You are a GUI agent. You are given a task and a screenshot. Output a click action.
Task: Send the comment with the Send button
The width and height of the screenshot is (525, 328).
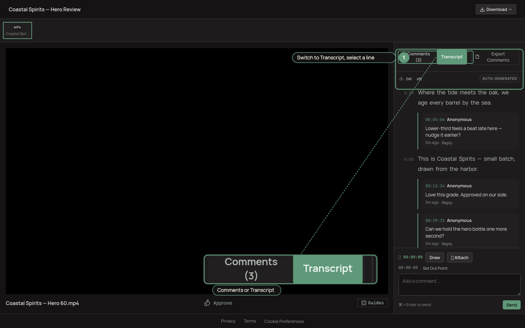pos(512,305)
